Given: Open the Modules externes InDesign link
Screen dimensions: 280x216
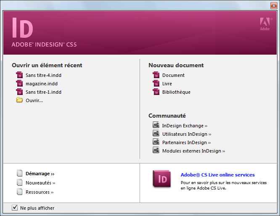Looking at the screenshot, I should click(193, 151).
